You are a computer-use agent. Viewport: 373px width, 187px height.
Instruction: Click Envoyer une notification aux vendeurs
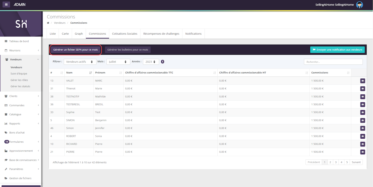(x=337, y=50)
